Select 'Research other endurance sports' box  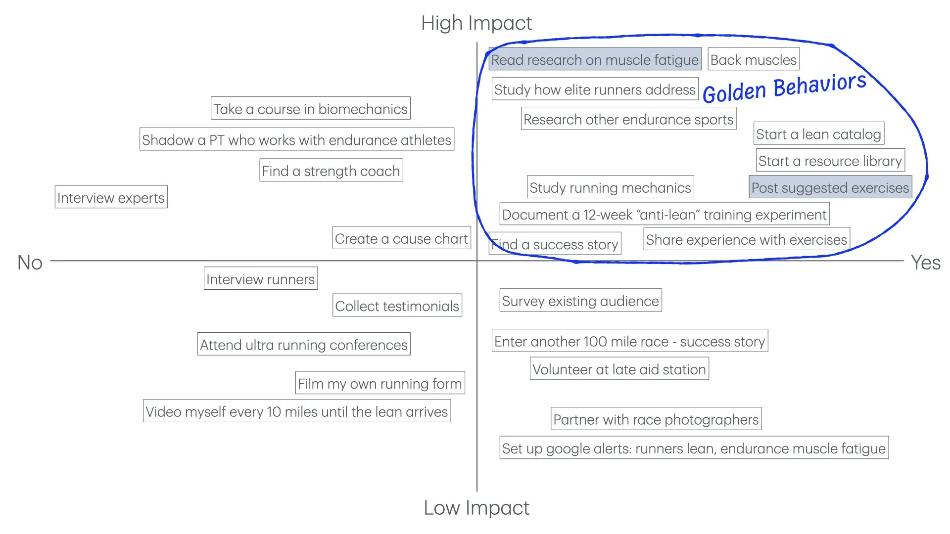click(x=628, y=119)
